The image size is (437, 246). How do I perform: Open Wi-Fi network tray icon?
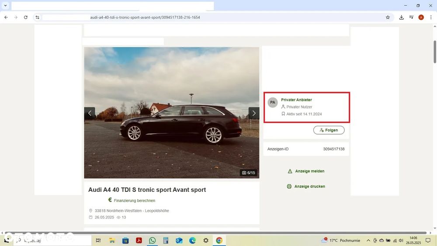pos(395,240)
